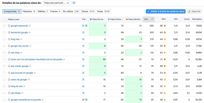The height and width of the screenshot is (103, 204).
Task: Sort by the CPC column header
Action: coord(176,19)
